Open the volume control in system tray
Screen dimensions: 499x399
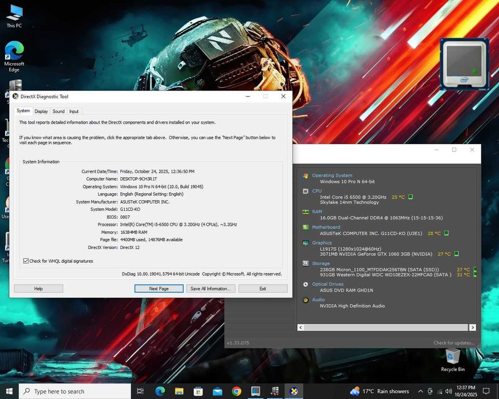click(449, 392)
